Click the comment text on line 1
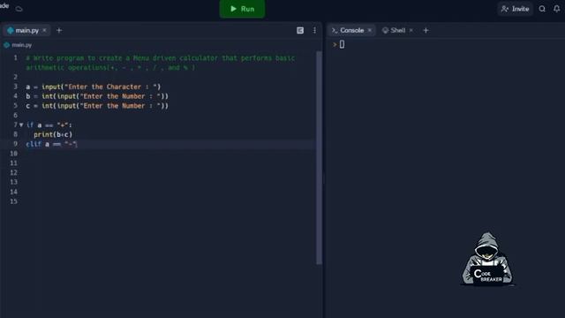Image resolution: width=565 pixels, height=318 pixels. coord(161,63)
